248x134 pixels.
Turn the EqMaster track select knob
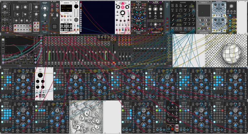point(3,40)
